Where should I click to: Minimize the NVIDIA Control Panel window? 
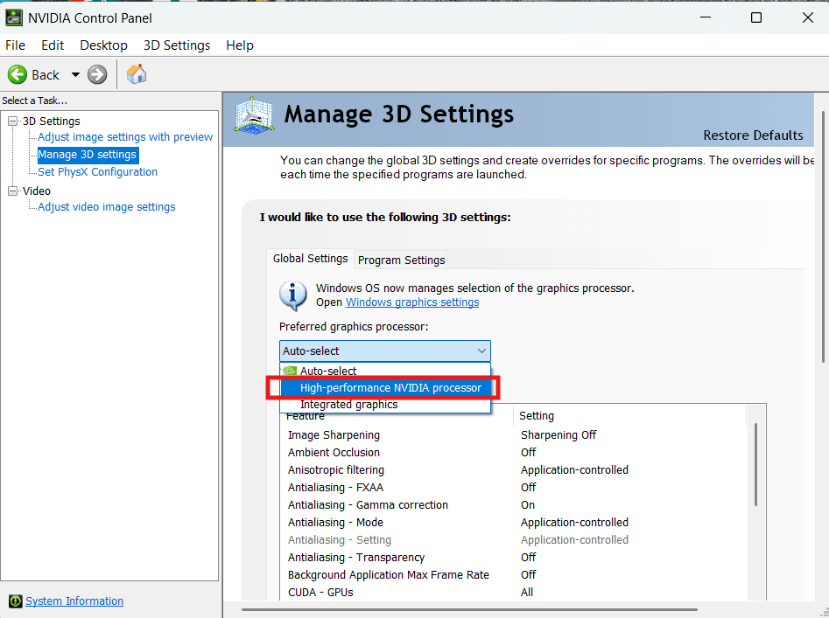706,17
